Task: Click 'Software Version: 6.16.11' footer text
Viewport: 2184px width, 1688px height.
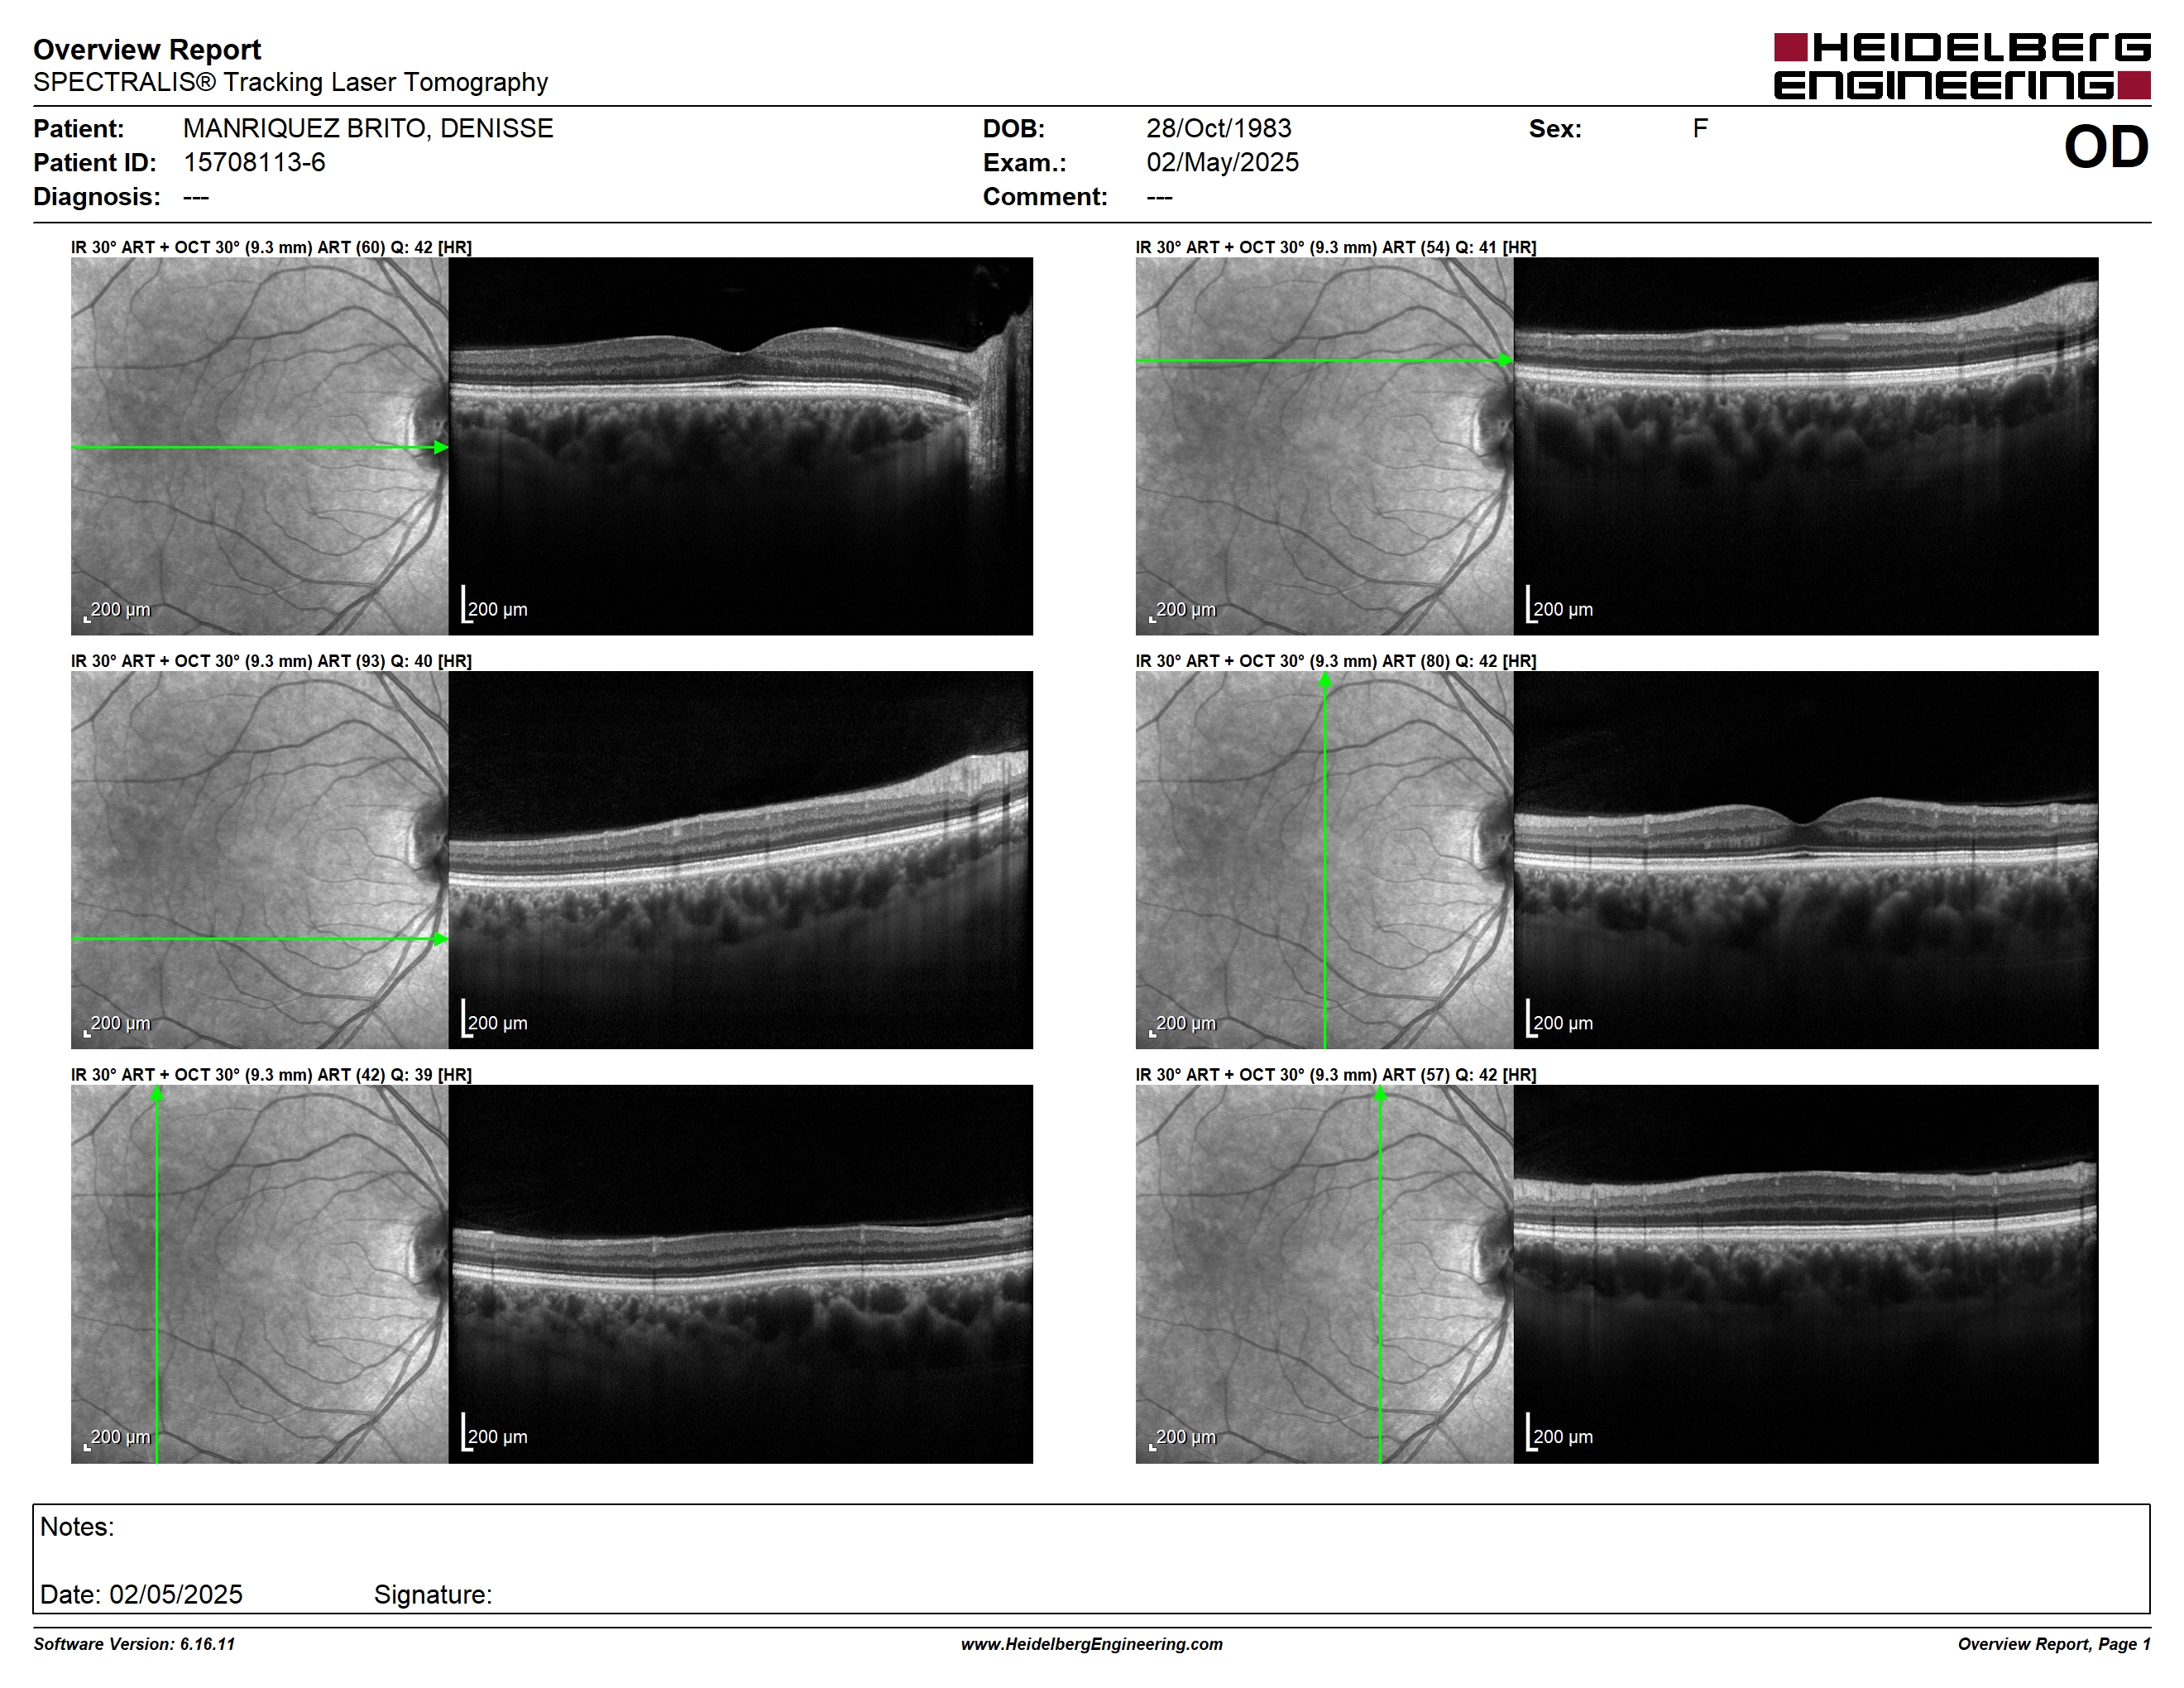Action: pos(134,1644)
